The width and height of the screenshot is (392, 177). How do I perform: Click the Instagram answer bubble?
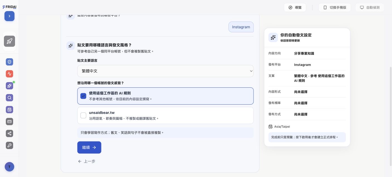tap(241, 27)
